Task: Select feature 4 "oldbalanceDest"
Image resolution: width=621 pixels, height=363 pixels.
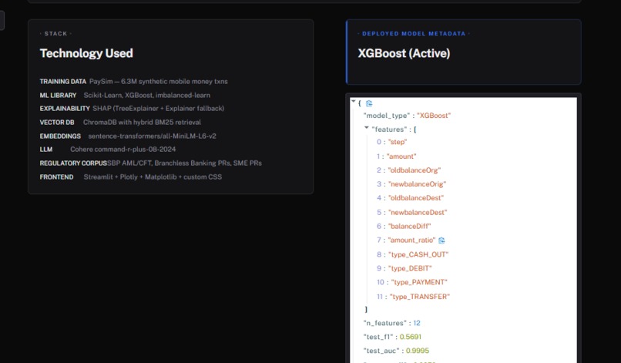Action: (x=416, y=198)
